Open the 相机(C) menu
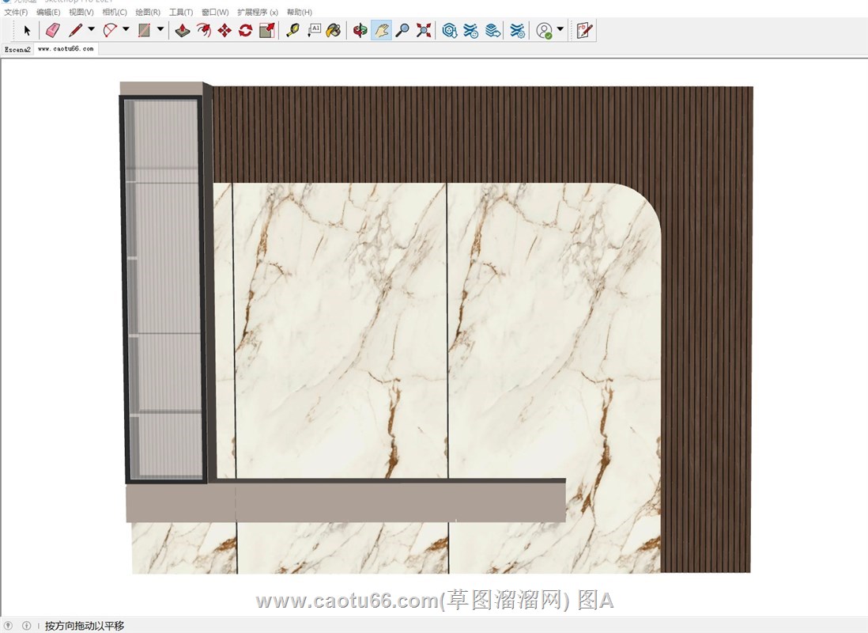This screenshot has height=633, width=868. (x=115, y=12)
